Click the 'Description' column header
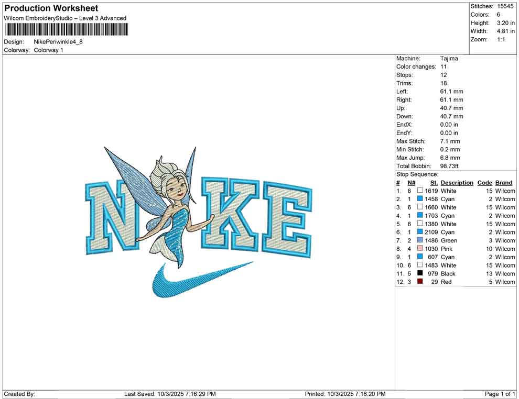Image resolution: width=519 pixels, height=399 pixels. [x=457, y=182]
